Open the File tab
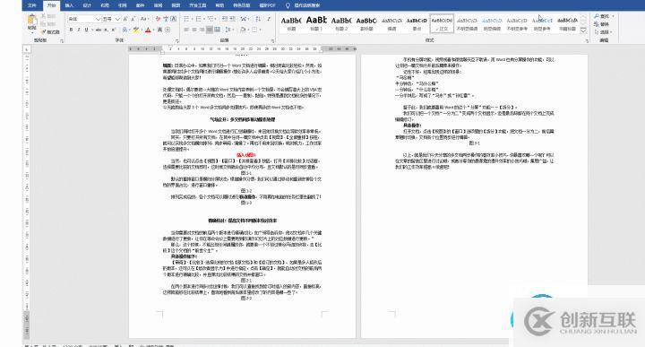Screen dimensions: 645x347 tap(31, 5)
